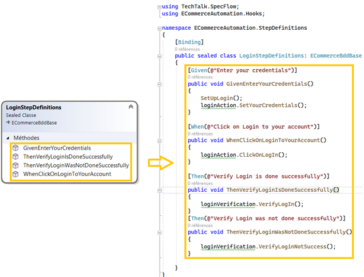Click the inheritance arrow icon beside ECommerceBddBase
Screen dimensions: 364x277
coord(7,122)
